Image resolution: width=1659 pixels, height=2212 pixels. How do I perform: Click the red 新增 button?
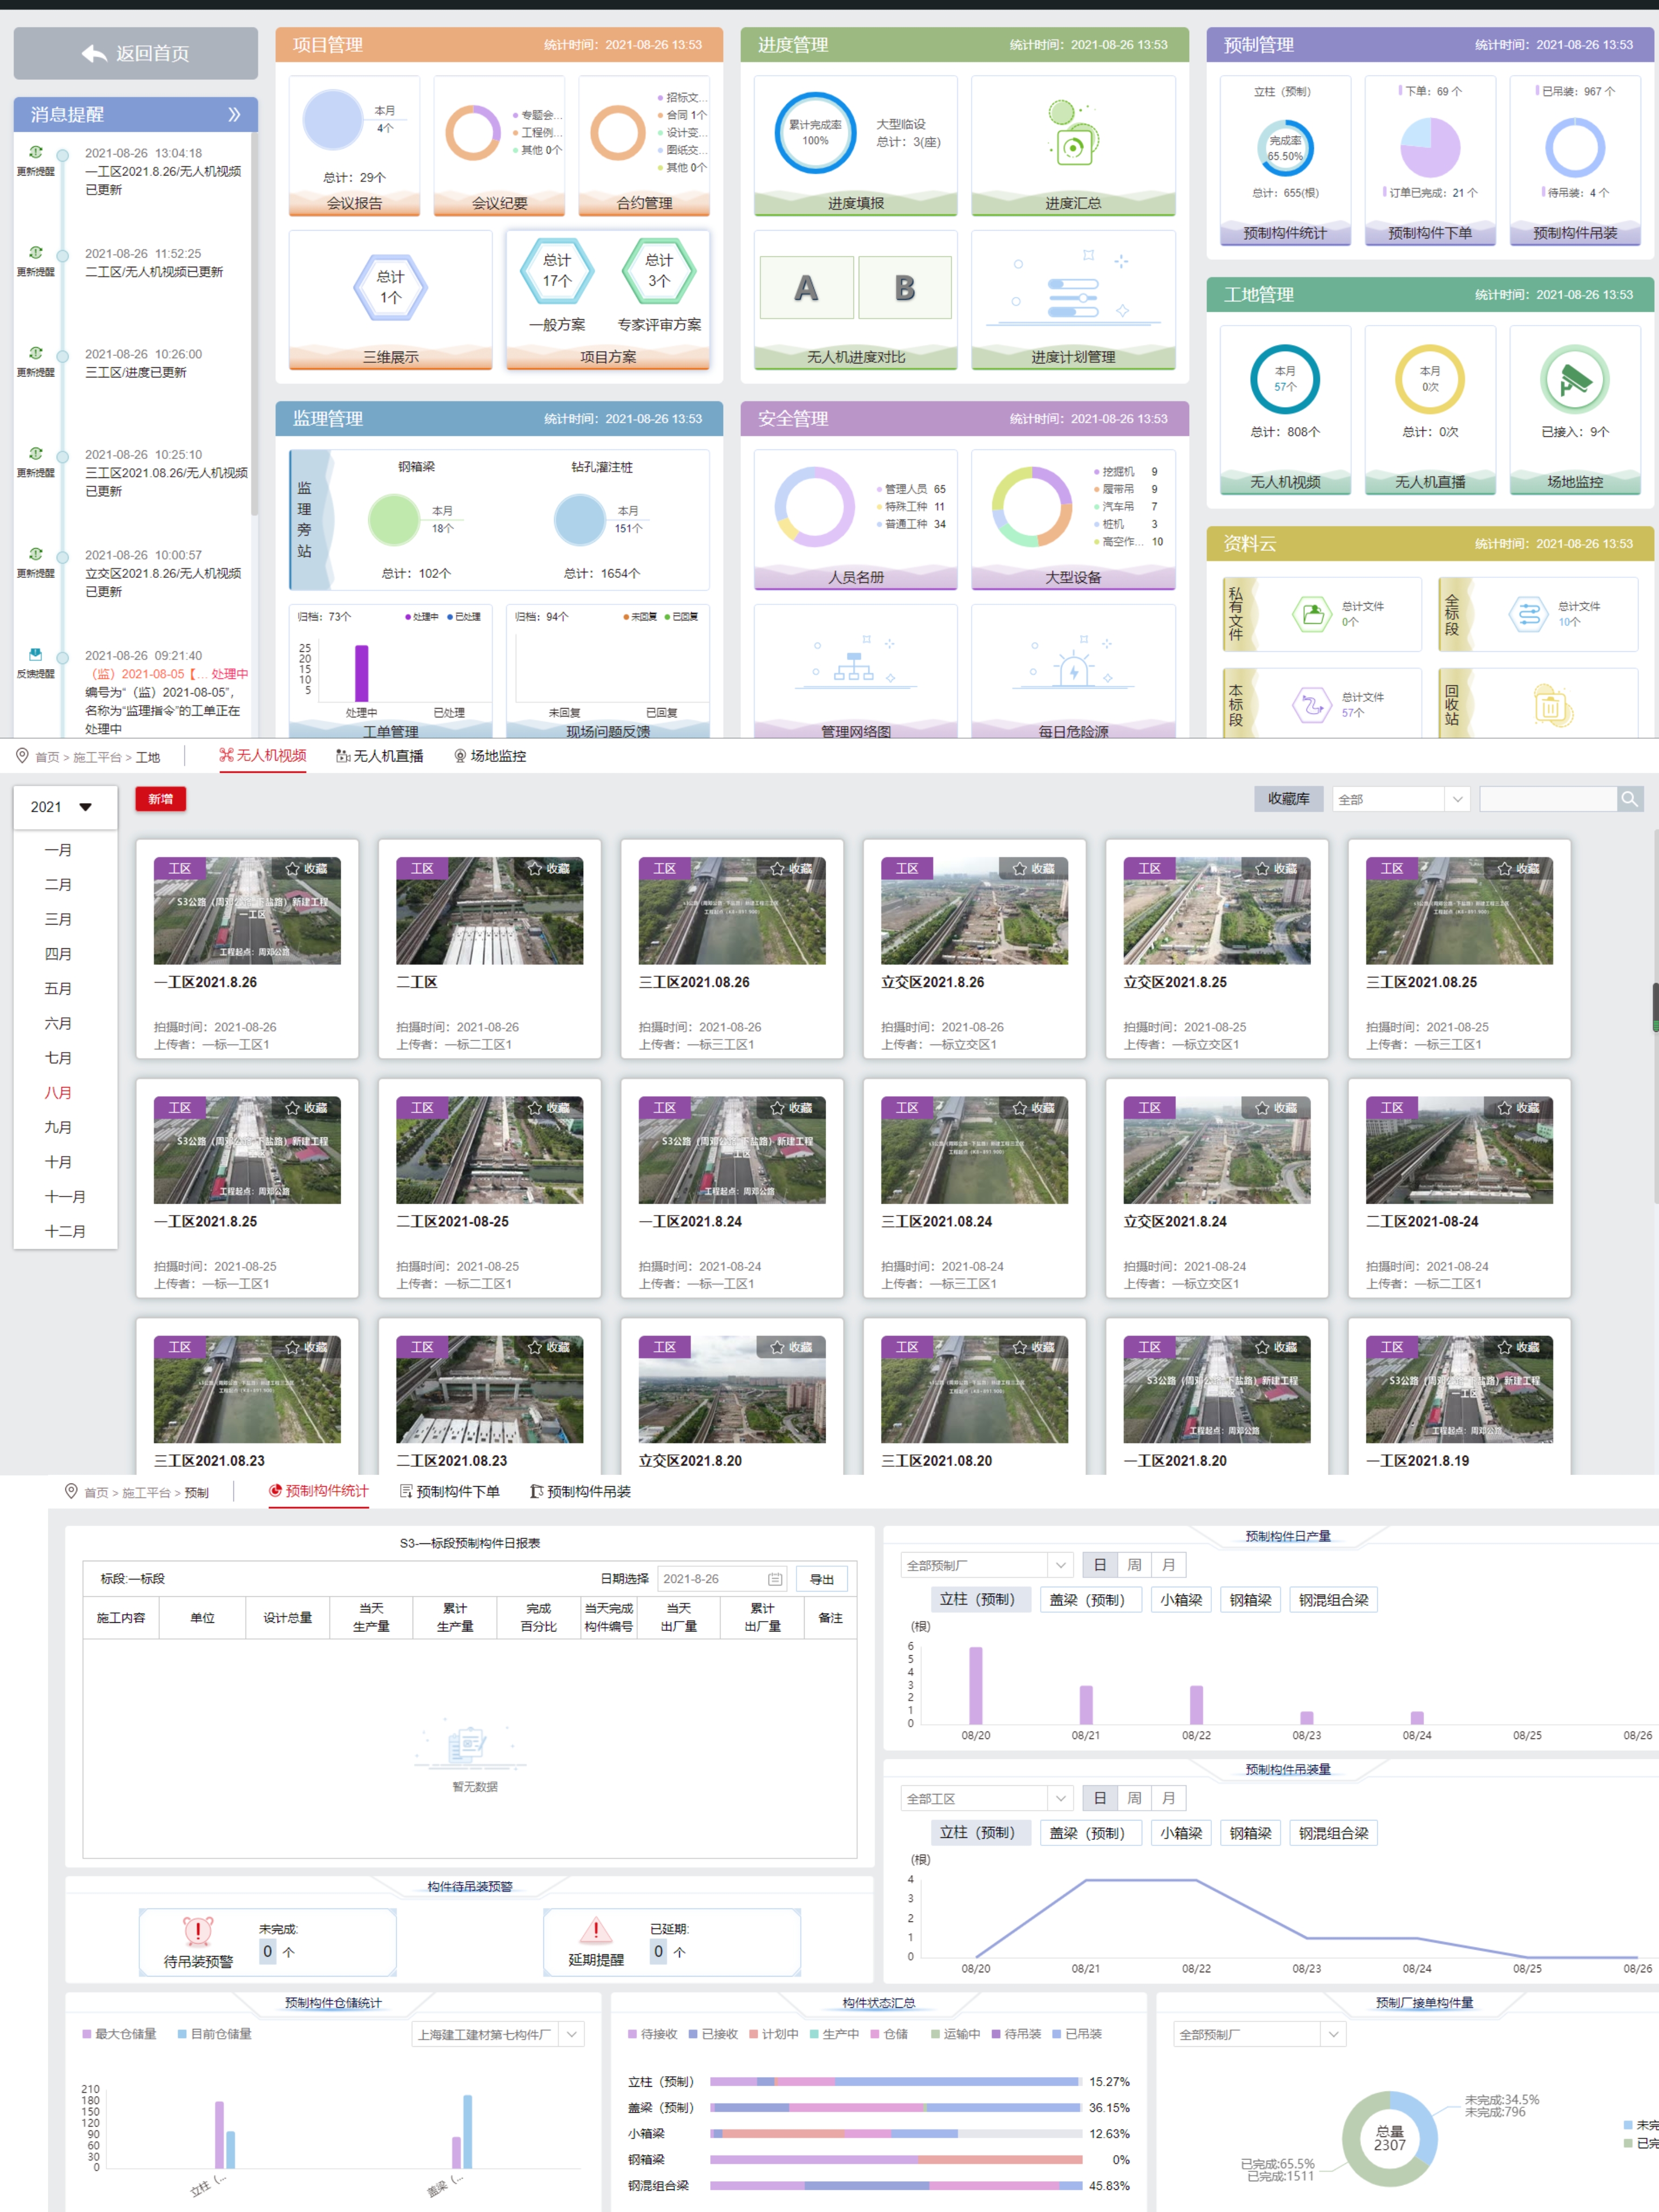[x=160, y=799]
